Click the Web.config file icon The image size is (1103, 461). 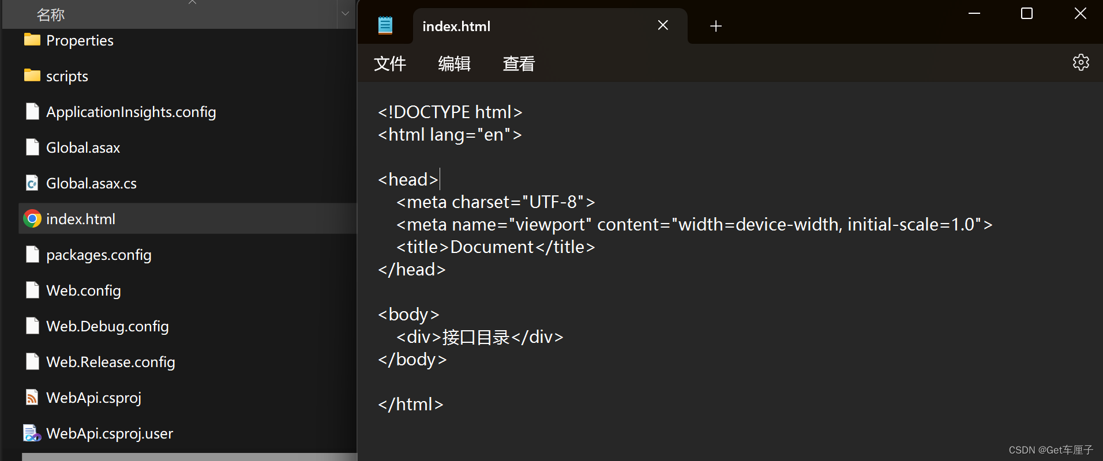tap(32, 290)
